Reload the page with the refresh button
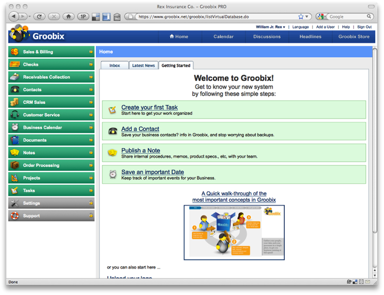The image size is (384, 295). pyautogui.click(x=39, y=17)
